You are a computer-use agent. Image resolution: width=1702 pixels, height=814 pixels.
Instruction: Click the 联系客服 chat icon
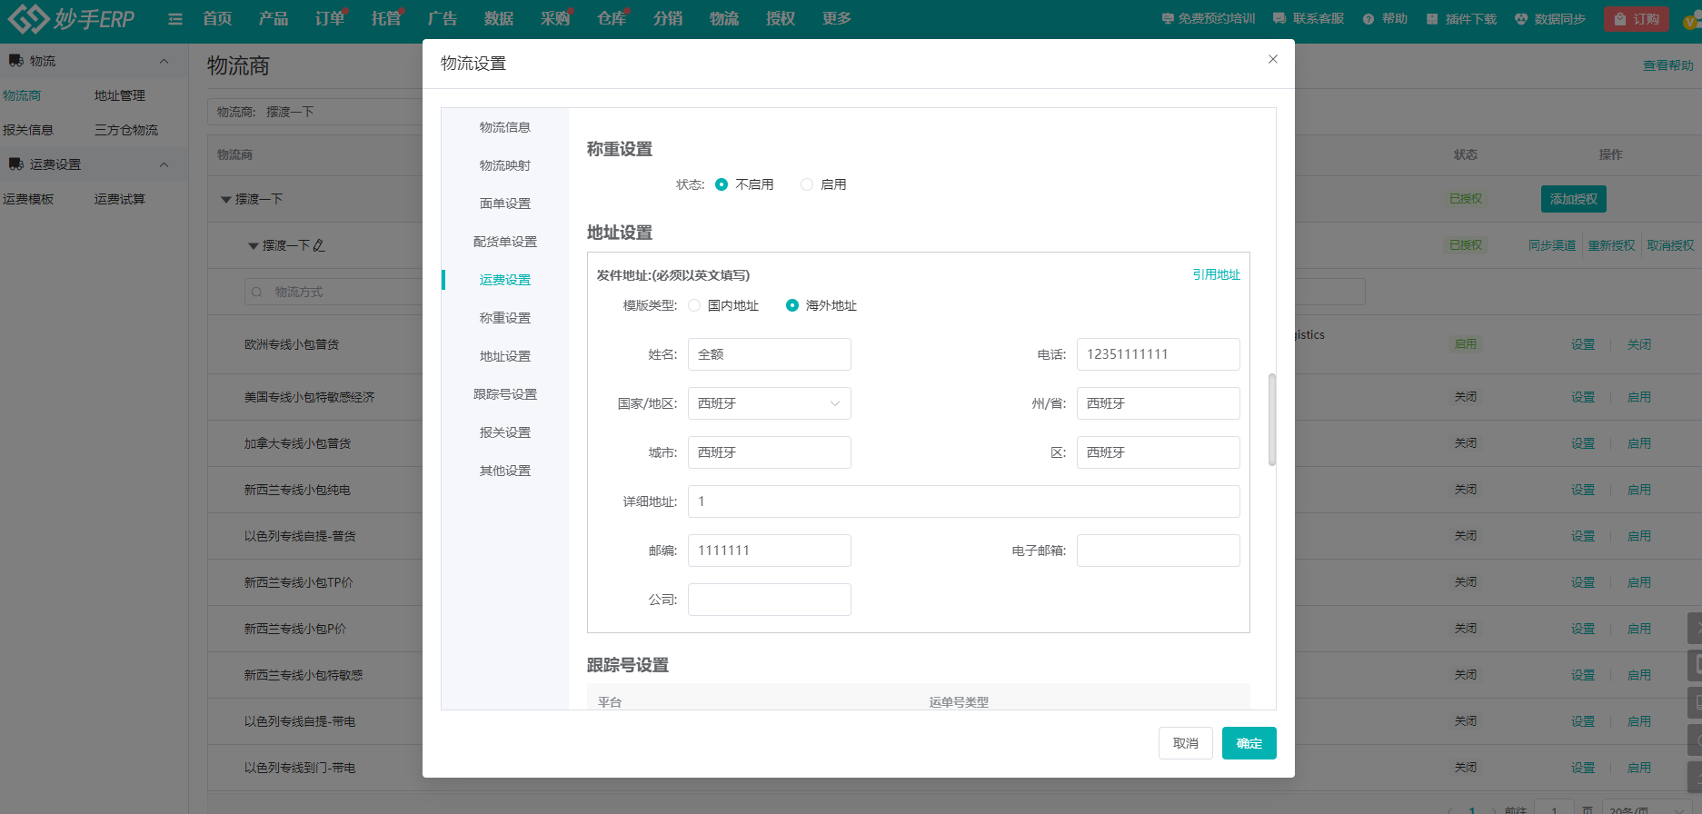(1279, 19)
